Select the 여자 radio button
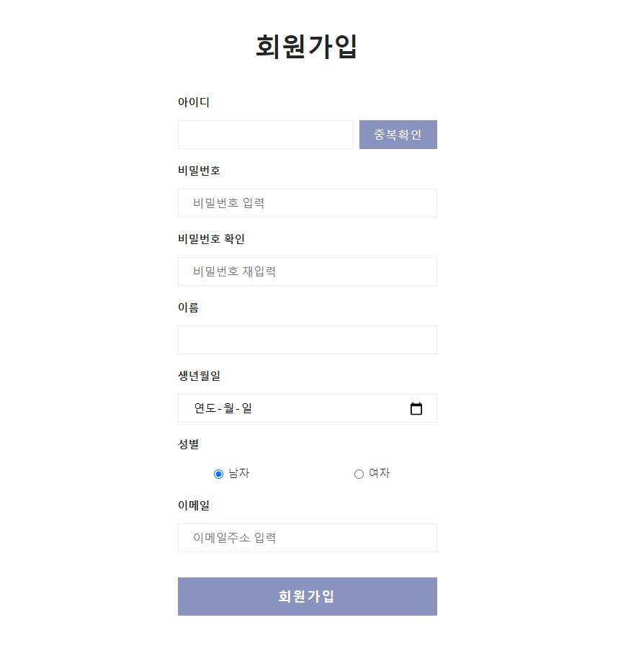 358,474
